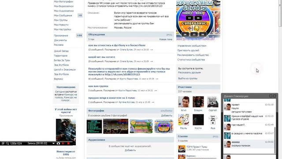Viewport: 282px width, 159px height.
Task: Open Статистика сообщества link
Action: (191, 60)
